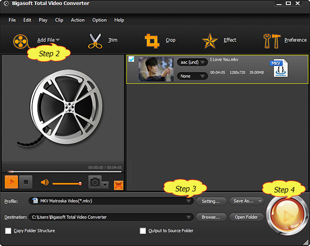This screenshot has height=246, width=310.
Task: Open the Edit menu
Action: (x=27, y=20)
